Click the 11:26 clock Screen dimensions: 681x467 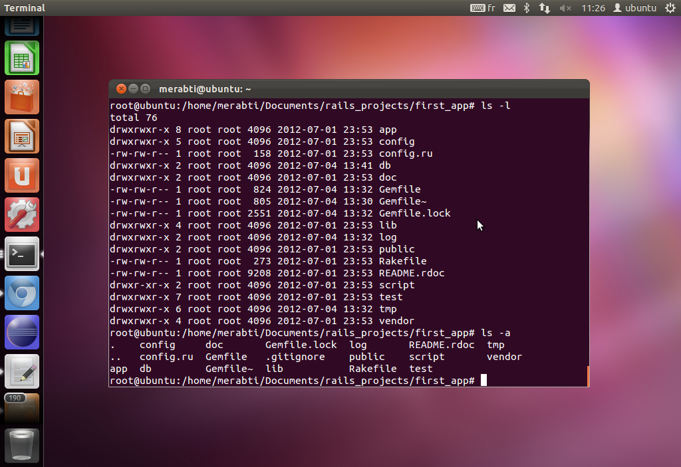(593, 8)
